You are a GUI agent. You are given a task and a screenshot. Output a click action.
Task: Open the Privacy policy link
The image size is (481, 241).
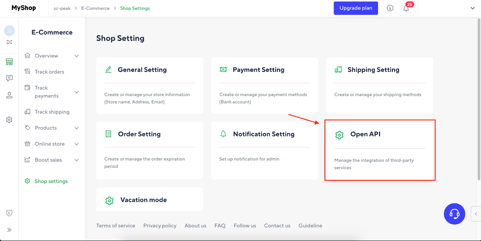(160, 226)
